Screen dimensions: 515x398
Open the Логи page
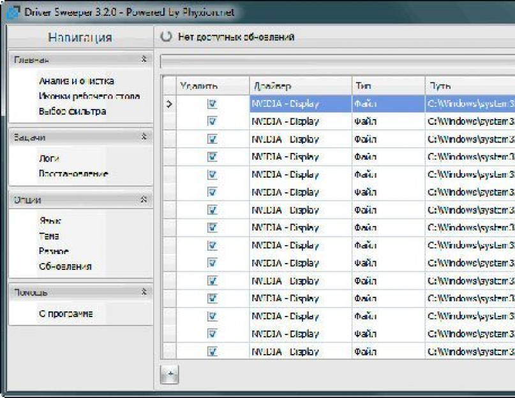click(49, 159)
